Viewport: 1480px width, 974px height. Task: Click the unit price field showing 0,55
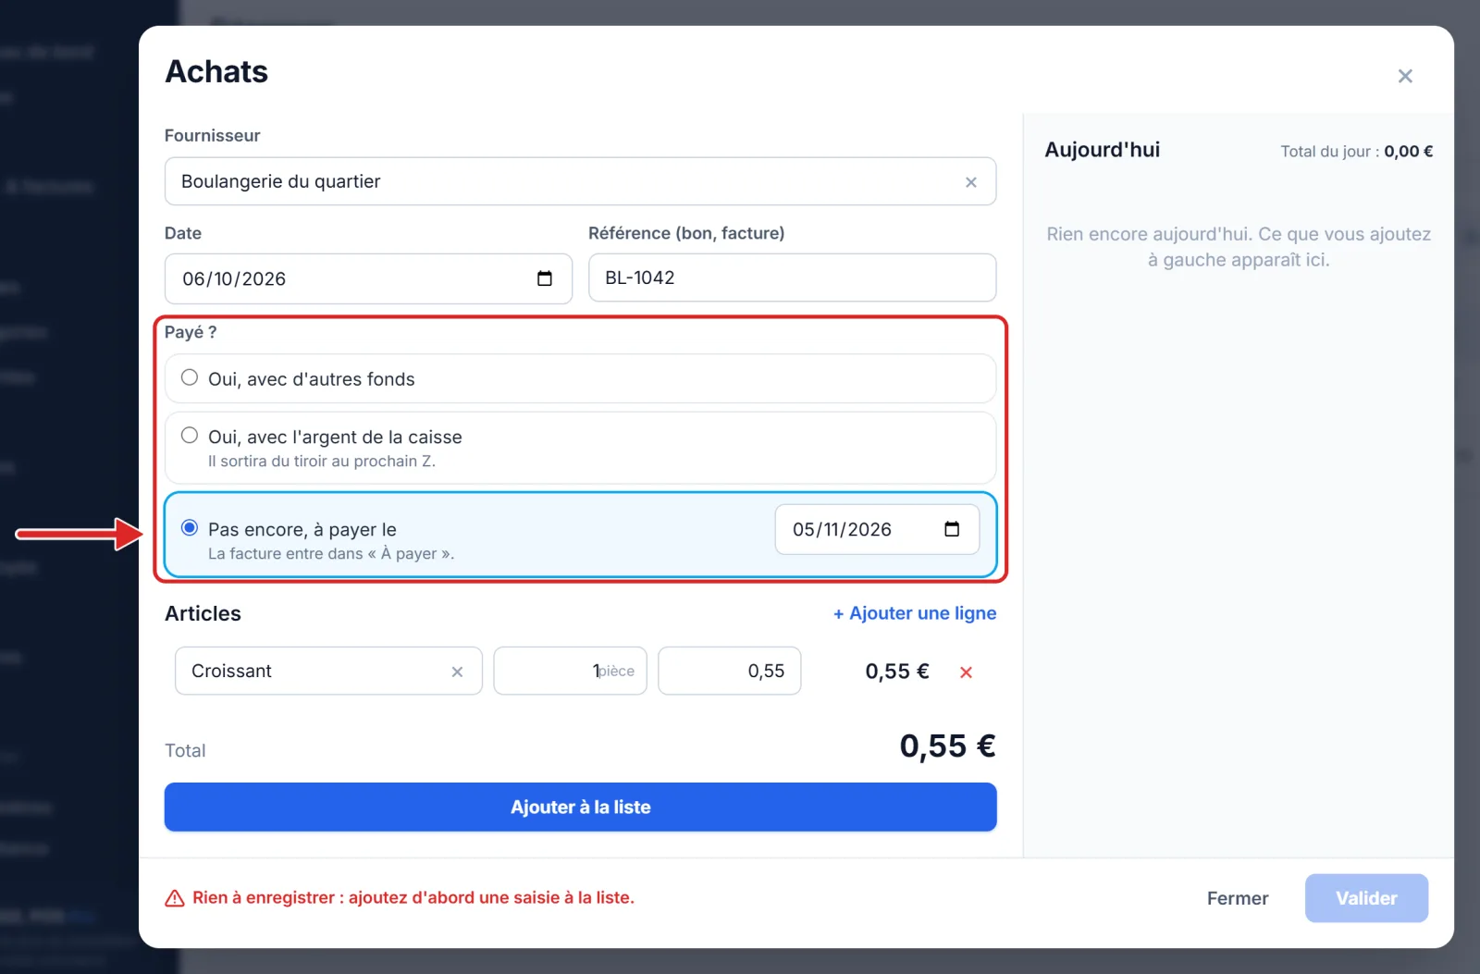tap(729, 671)
